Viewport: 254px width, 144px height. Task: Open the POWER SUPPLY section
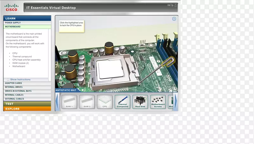27,23
